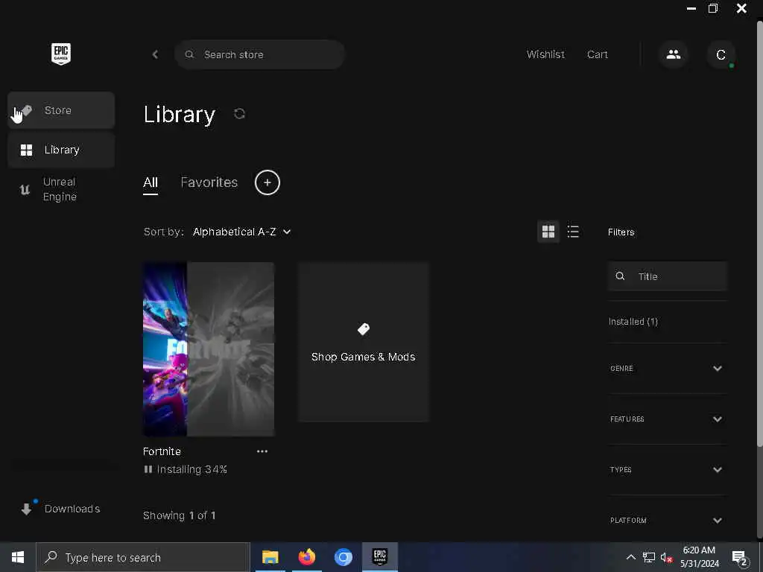Image resolution: width=763 pixels, height=572 pixels.
Task: Click the Fortnite title text
Action: click(162, 451)
